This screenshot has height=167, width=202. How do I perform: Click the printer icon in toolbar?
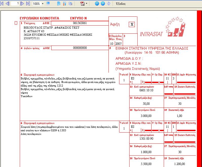[x=70, y=4]
